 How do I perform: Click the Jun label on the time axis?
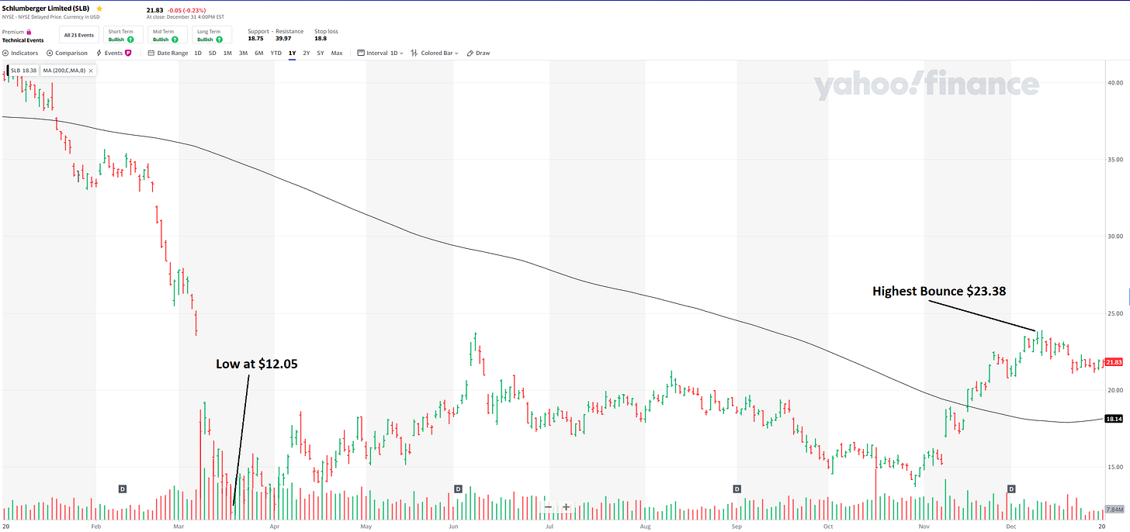click(455, 526)
